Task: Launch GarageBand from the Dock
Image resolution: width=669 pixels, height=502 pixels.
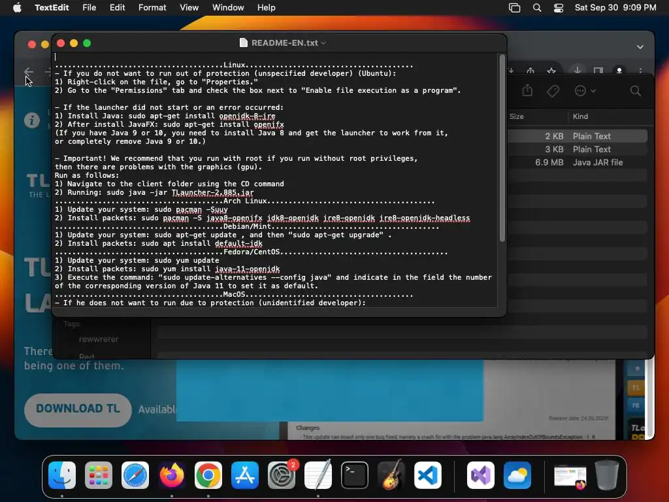Action: [391, 475]
